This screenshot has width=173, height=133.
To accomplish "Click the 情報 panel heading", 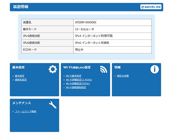I will [x=117, y=67].
